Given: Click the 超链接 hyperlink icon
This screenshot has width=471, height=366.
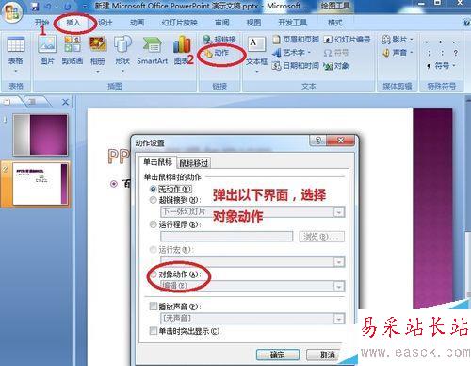Looking at the screenshot, I should (219, 40).
